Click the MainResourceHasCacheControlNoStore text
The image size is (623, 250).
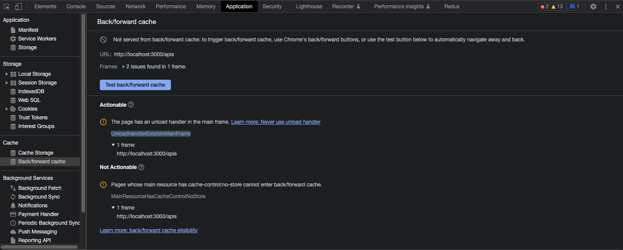click(x=158, y=196)
